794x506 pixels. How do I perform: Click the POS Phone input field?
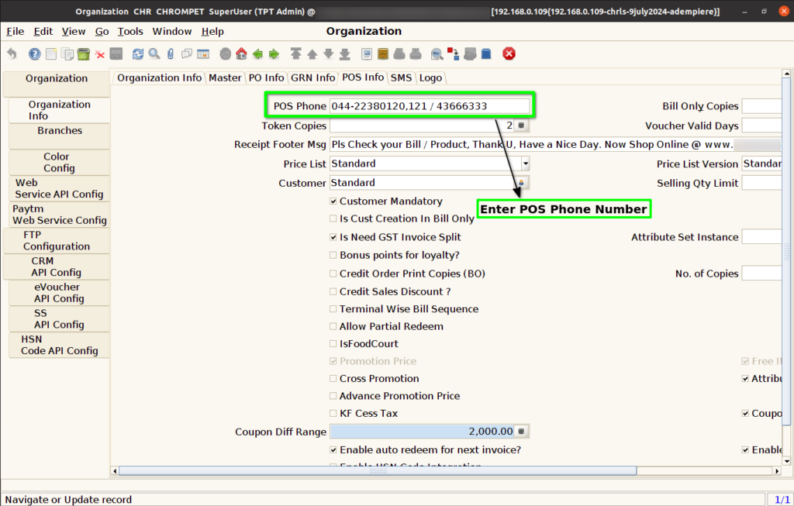point(430,106)
